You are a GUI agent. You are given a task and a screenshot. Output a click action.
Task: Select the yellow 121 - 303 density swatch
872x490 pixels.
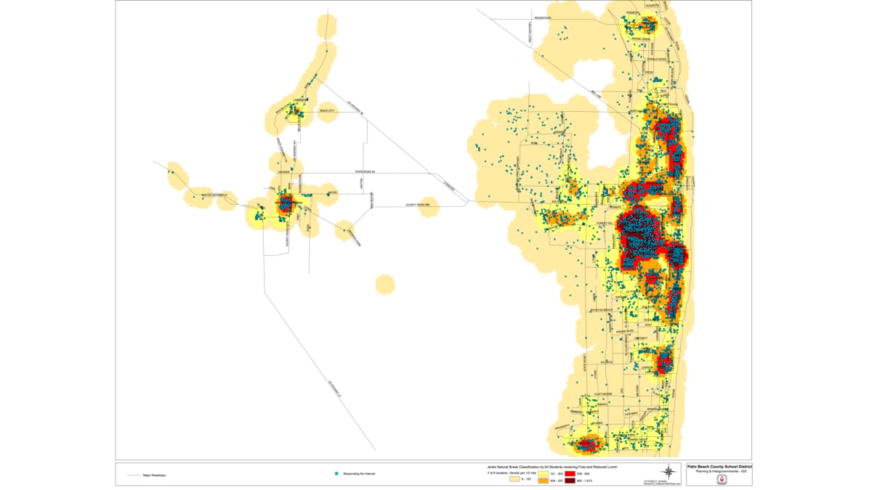click(x=544, y=473)
